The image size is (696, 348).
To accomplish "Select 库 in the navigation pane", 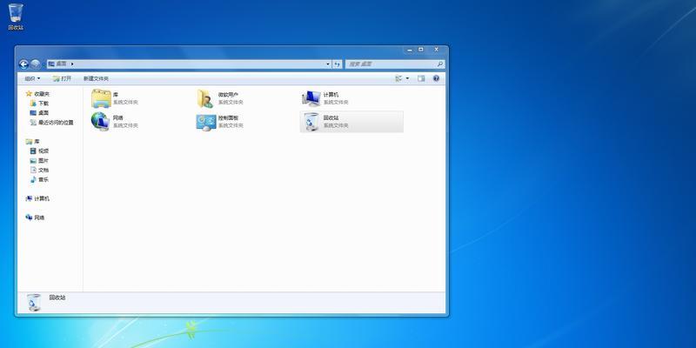I will (x=33, y=142).
